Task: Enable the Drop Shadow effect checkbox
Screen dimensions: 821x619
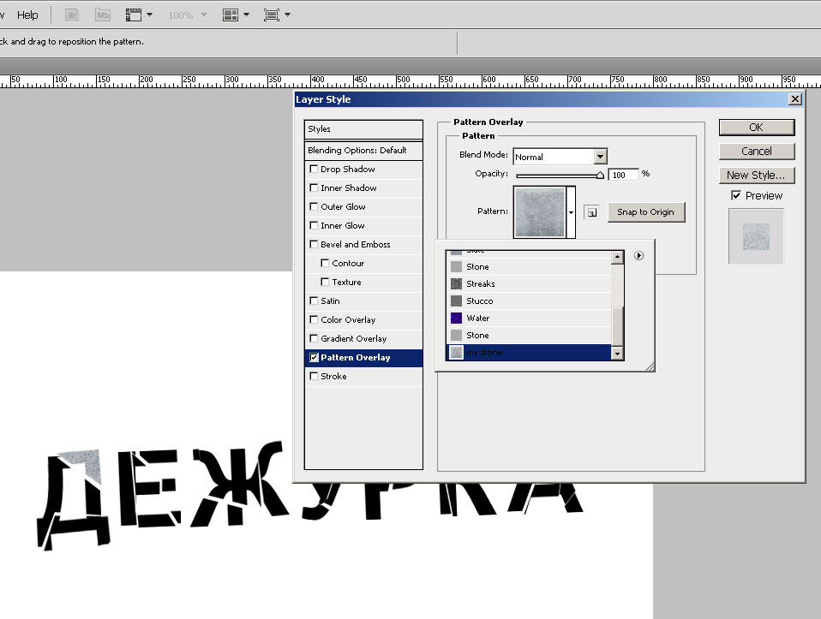Action: (315, 169)
